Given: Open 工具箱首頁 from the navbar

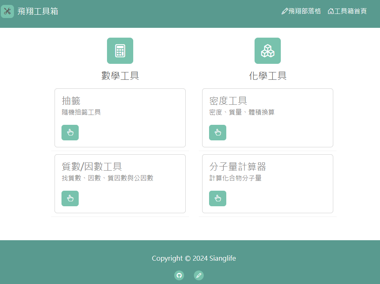Looking at the screenshot, I should pyautogui.click(x=347, y=11).
